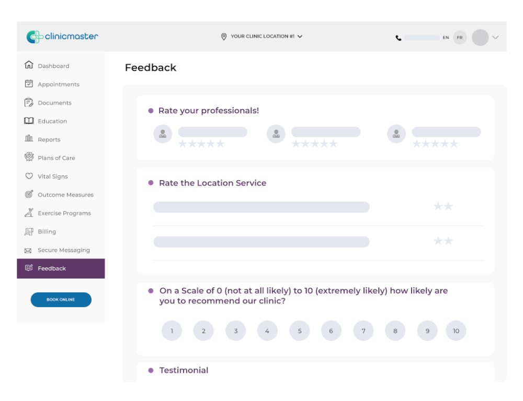Select the Vital Signs heart icon
The height and width of the screenshot is (401, 523).
[30, 176]
